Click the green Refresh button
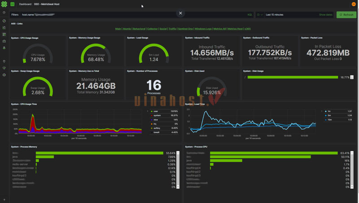Screen dimensions: 359x203 [346, 15]
